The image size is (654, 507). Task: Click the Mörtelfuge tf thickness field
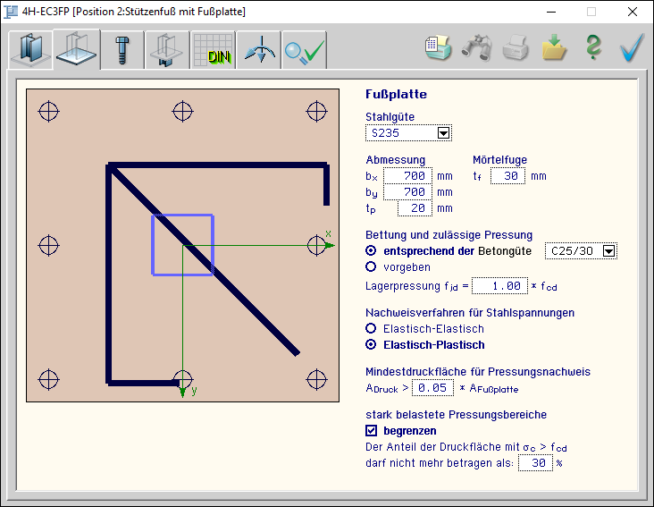point(507,176)
